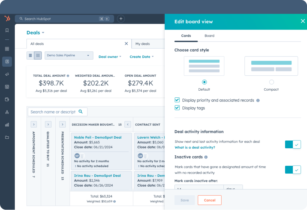Close the All deals tab
Image resolution: width=307 pixels, height=210 pixels.
point(126,44)
